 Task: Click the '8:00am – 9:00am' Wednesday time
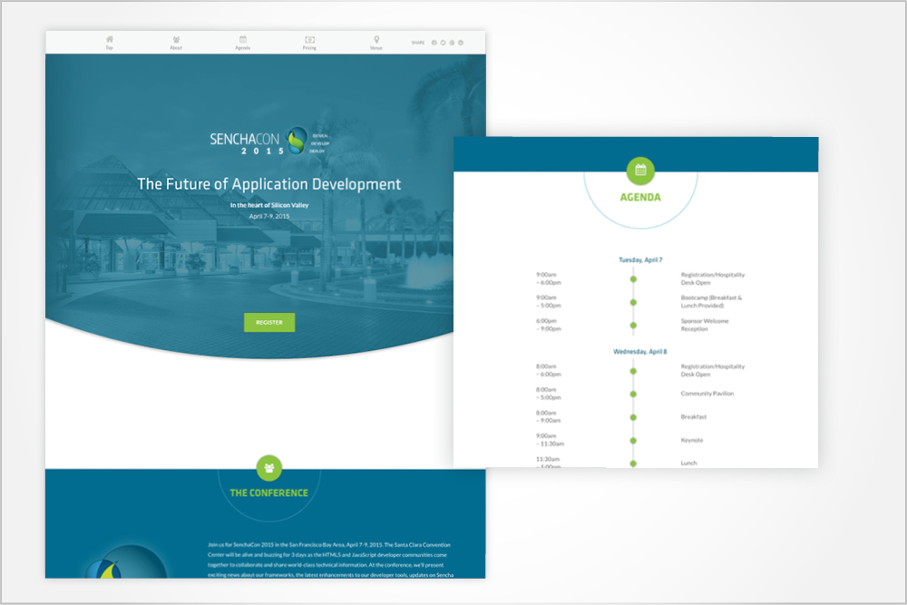548,416
